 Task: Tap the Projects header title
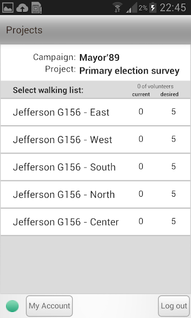click(x=24, y=30)
